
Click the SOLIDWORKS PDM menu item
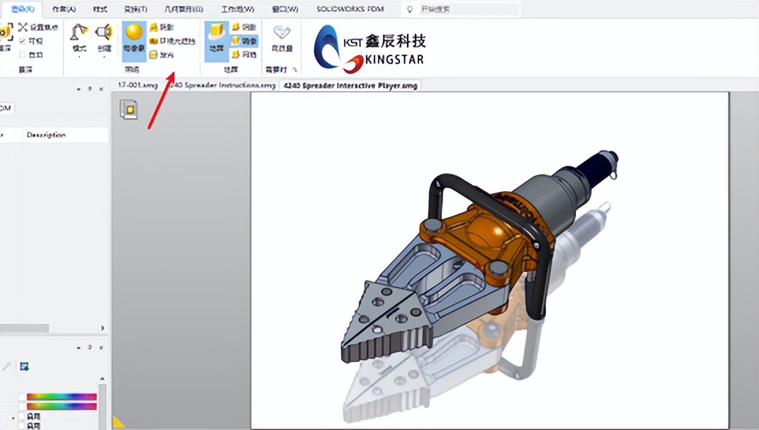tap(351, 8)
